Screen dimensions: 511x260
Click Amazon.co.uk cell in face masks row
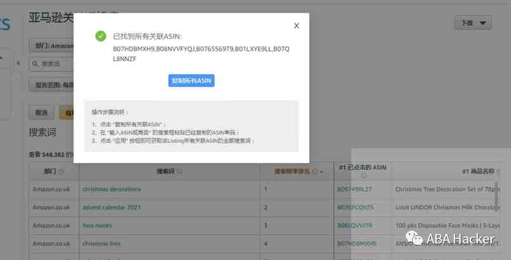click(51, 226)
